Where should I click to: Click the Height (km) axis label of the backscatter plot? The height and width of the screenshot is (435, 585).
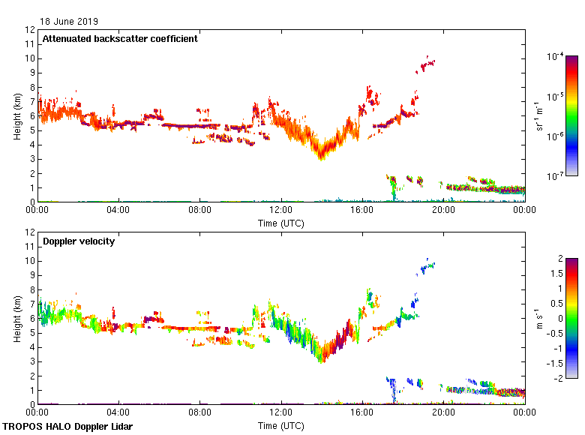16,116
